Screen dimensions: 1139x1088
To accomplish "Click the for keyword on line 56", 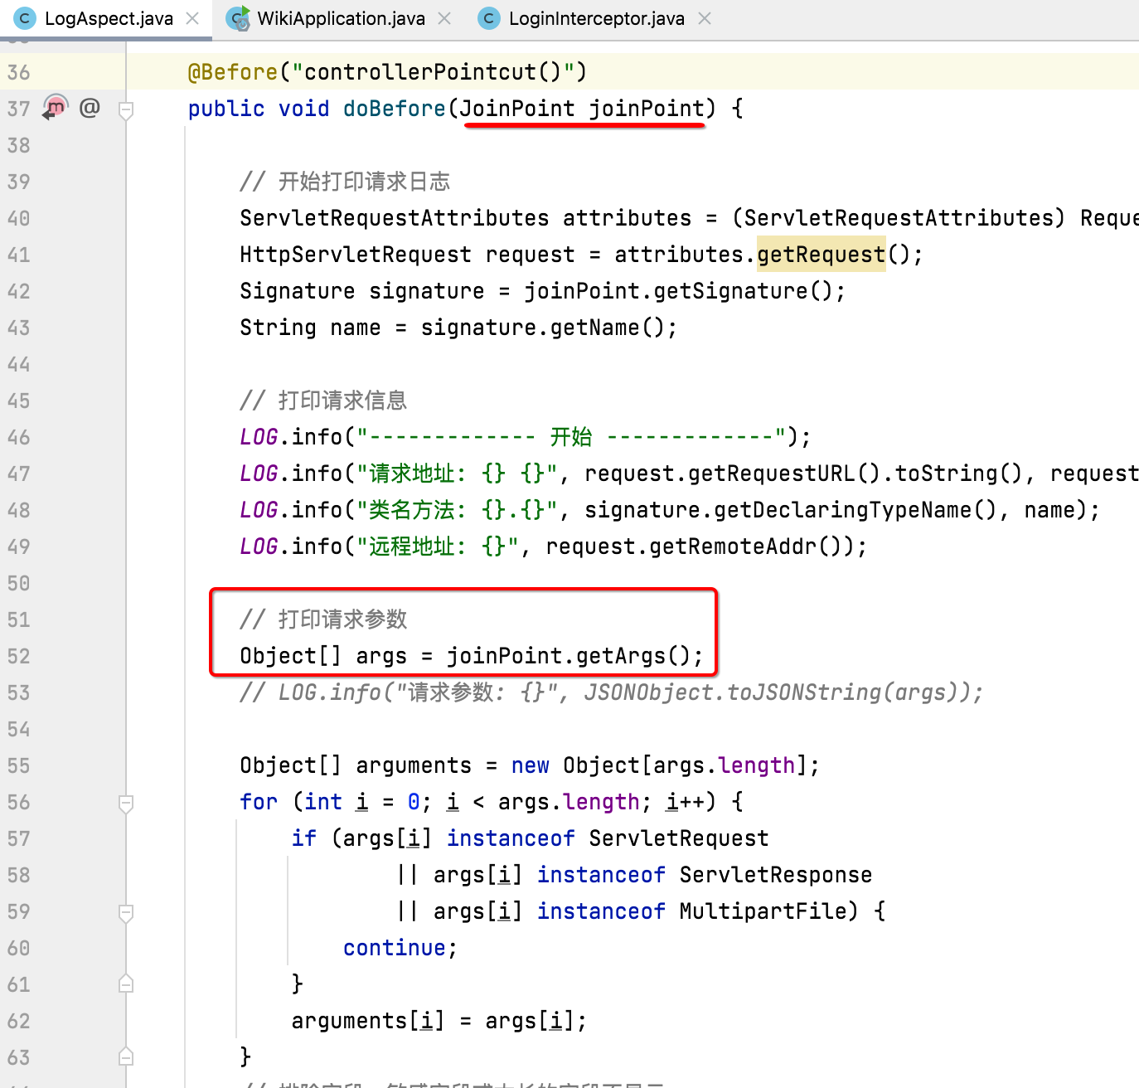I will [x=259, y=802].
